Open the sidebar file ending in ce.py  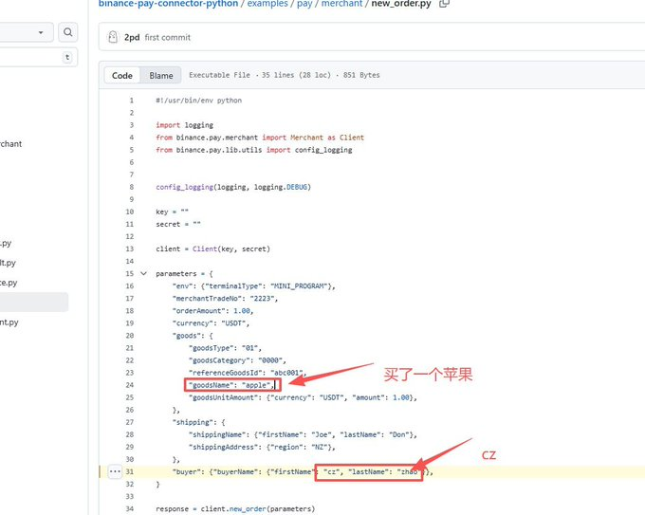[x=9, y=283]
